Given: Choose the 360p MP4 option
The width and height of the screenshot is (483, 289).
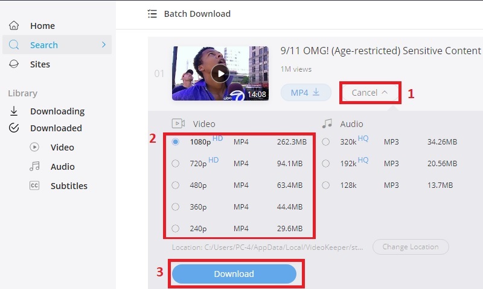Looking at the screenshot, I should (176, 207).
